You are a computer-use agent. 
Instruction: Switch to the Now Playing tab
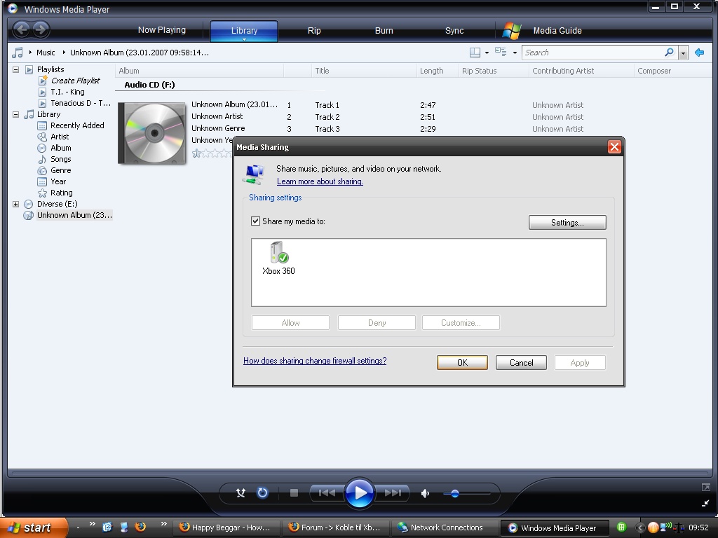click(162, 30)
